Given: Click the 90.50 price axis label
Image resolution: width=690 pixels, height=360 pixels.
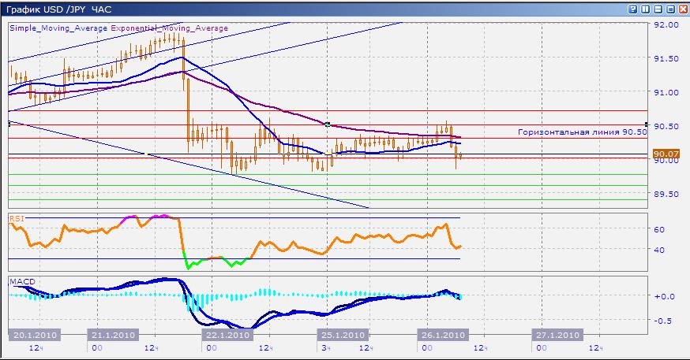Looking at the screenshot, I should tap(666, 127).
